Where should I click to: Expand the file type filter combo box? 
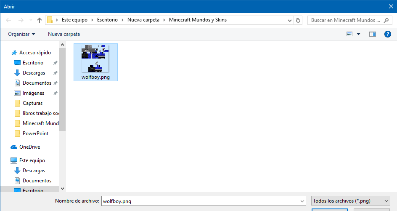(x=350, y=201)
